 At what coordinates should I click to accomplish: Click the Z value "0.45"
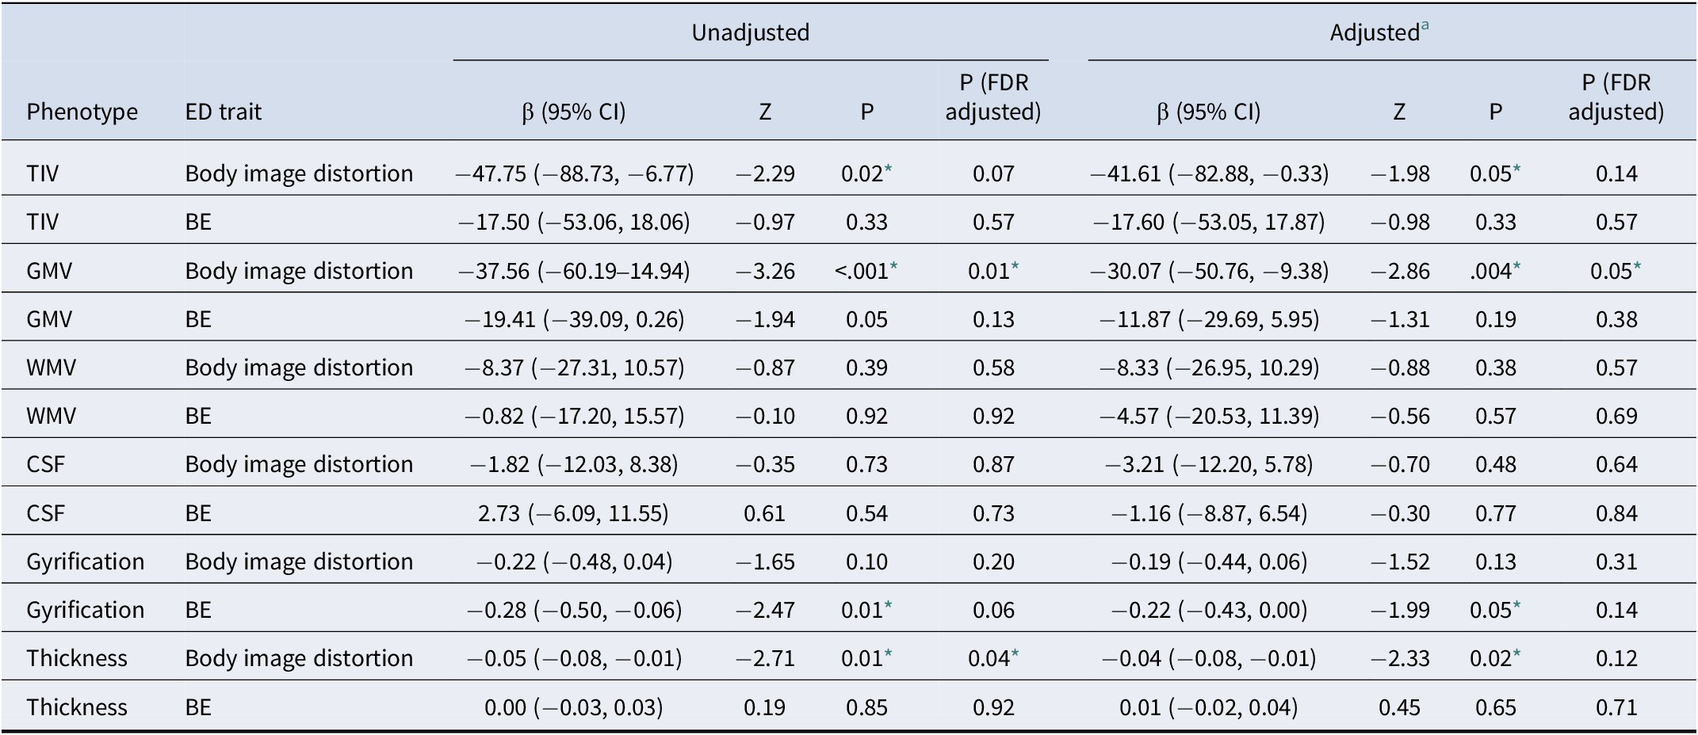click(1399, 706)
